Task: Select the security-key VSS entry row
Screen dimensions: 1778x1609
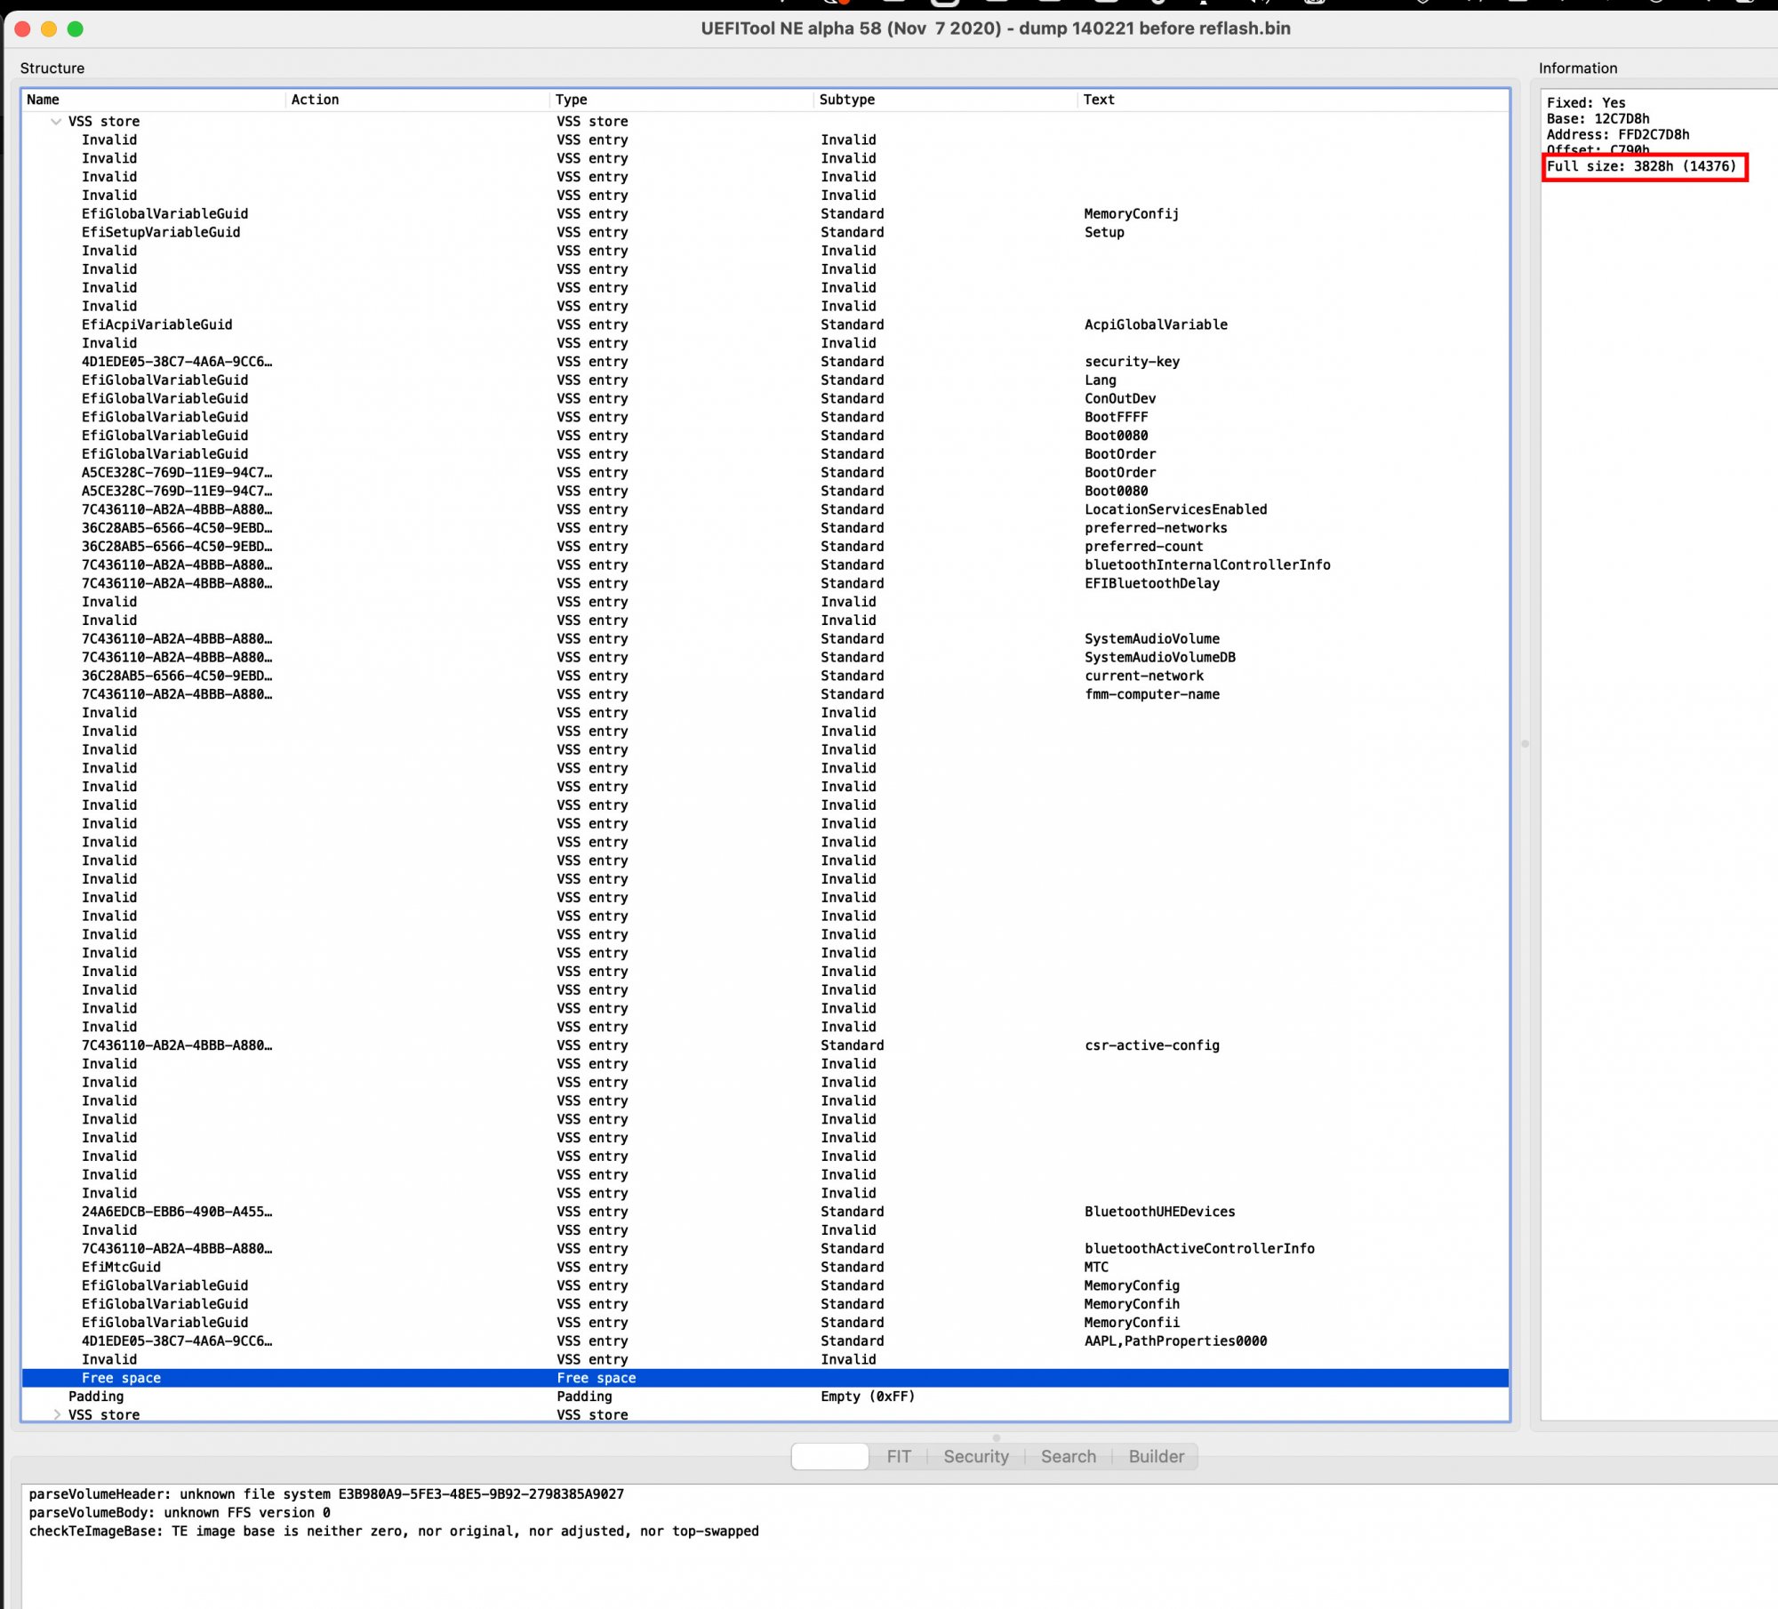Action: (x=1131, y=362)
